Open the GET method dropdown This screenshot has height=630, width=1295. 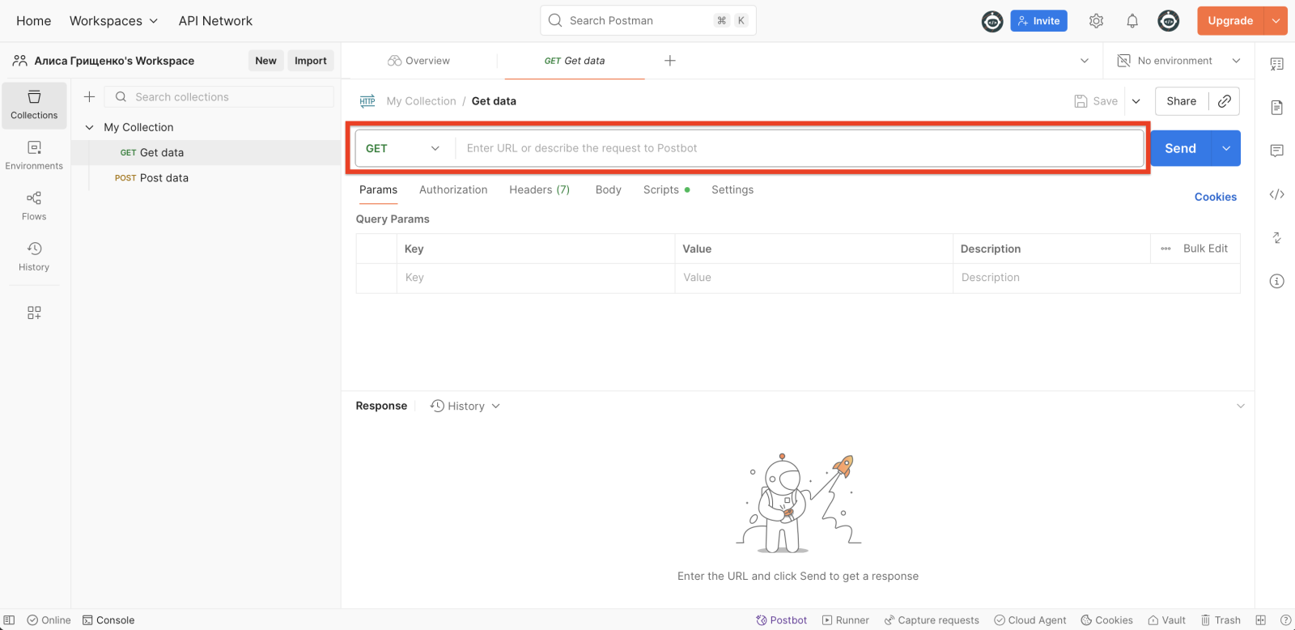tap(403, 148)
